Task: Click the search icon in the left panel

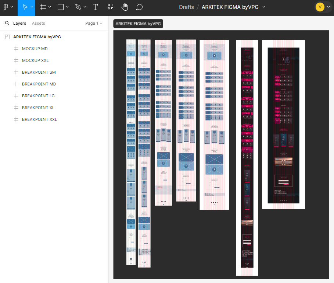Action: [x=7, y=23]
